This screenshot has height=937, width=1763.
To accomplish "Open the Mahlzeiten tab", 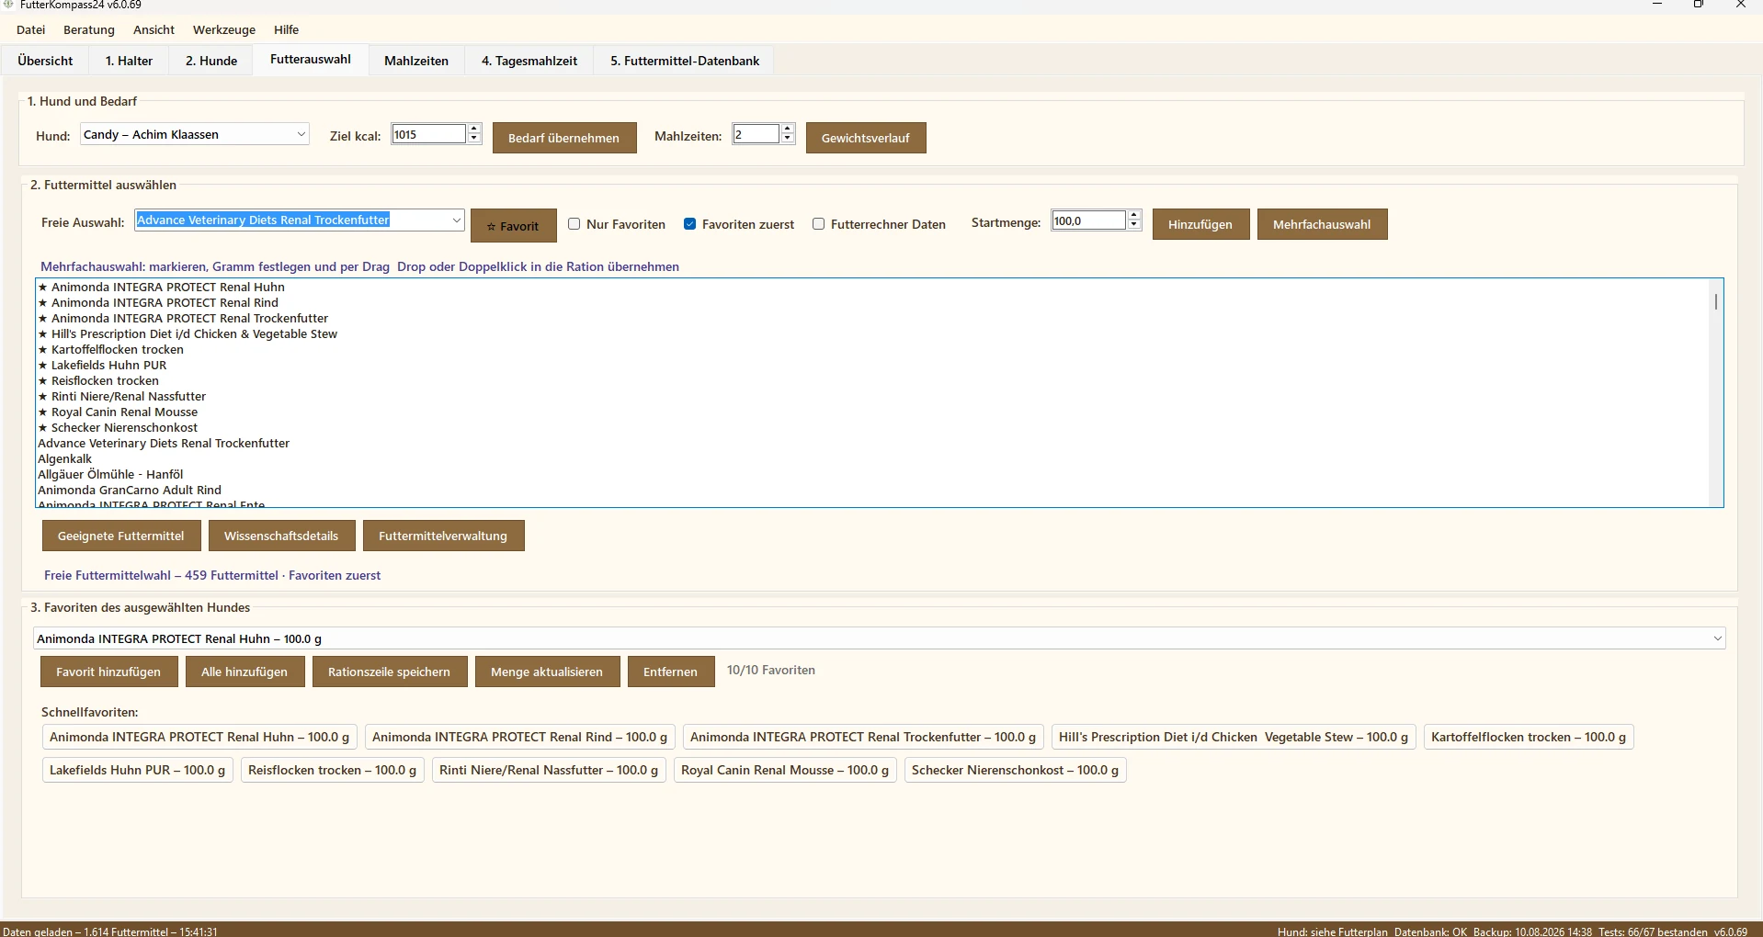I will pos(416,61).
